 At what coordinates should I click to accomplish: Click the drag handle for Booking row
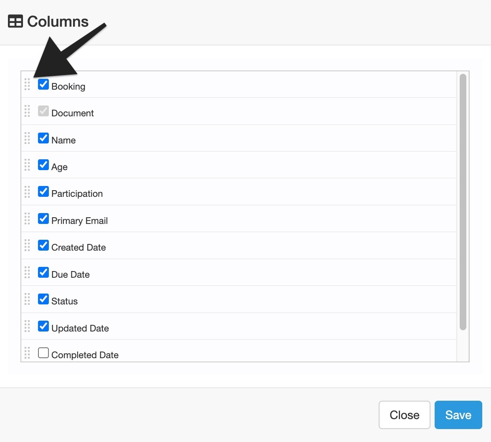click(x=27, y=85)
